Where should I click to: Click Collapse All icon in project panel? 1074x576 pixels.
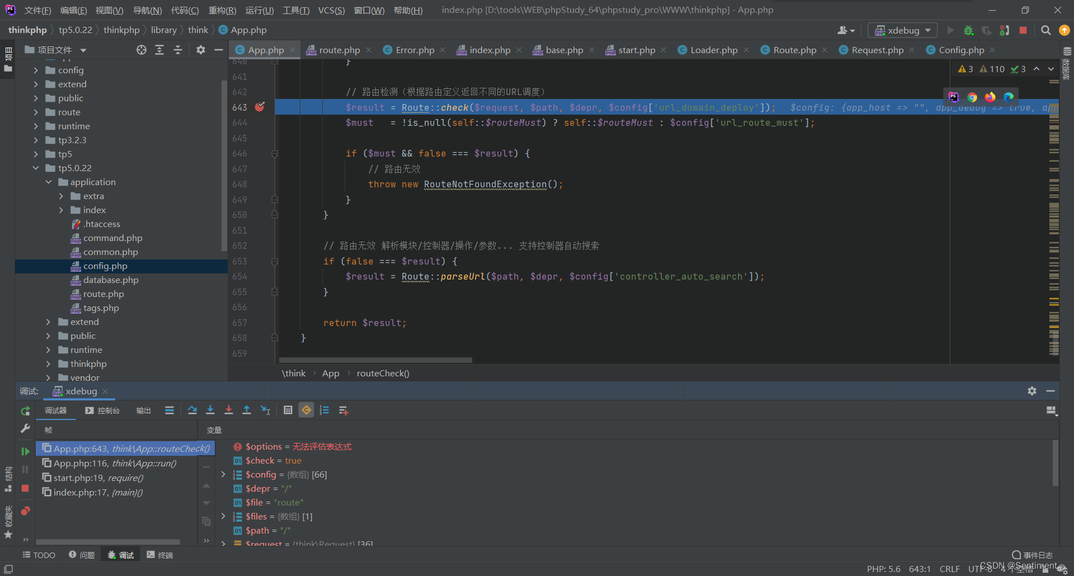[x=178, y=50]
